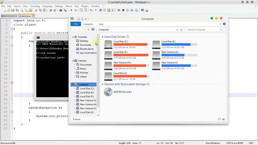
Task: Open the Language menu in Notepad++
Action: (x=47, y=6)
